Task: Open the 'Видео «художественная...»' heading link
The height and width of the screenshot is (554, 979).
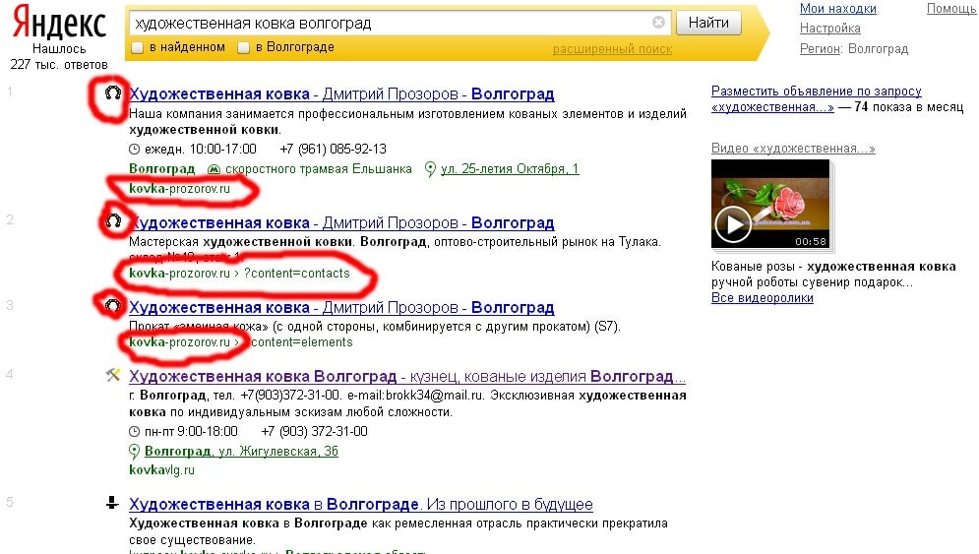Action: (x=793, y=149)
